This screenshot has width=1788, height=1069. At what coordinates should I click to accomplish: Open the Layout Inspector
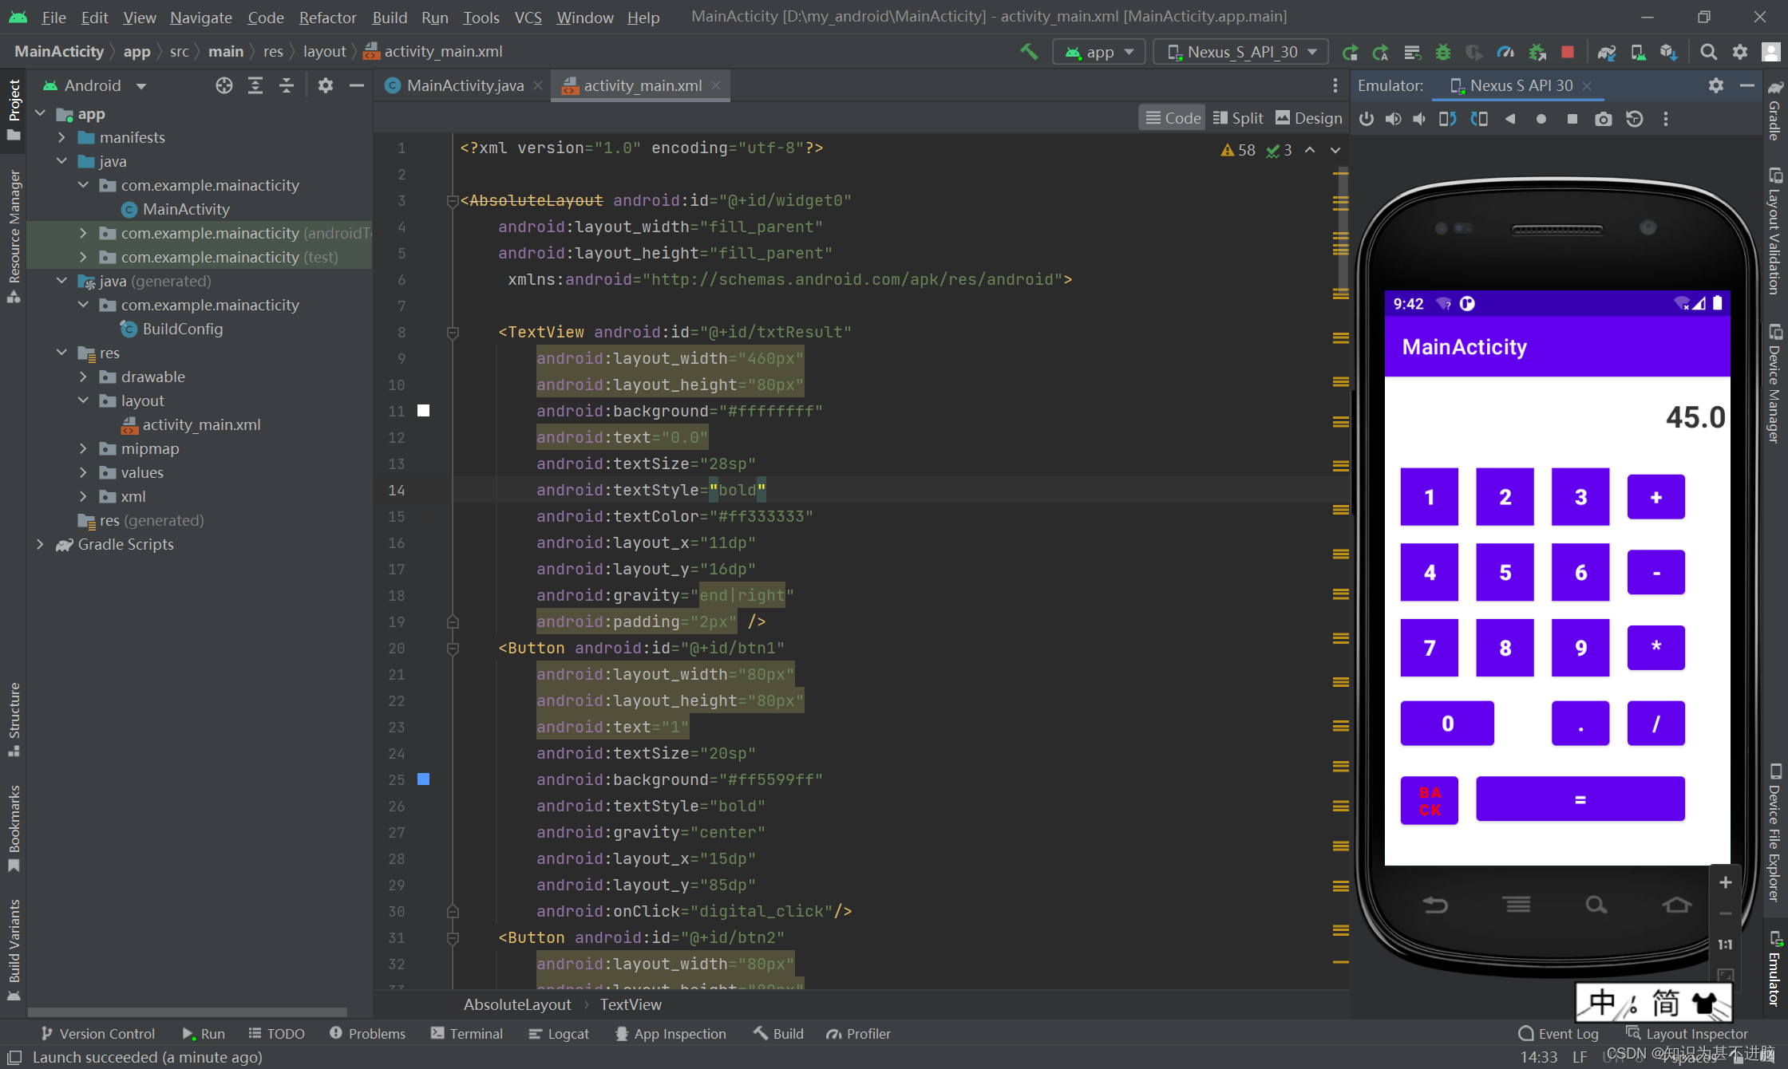(1687, 1033)
